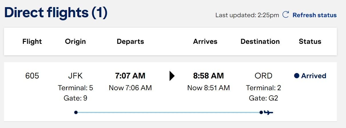
Task: Click the destination dot on flight progress line
Action: 261,112
